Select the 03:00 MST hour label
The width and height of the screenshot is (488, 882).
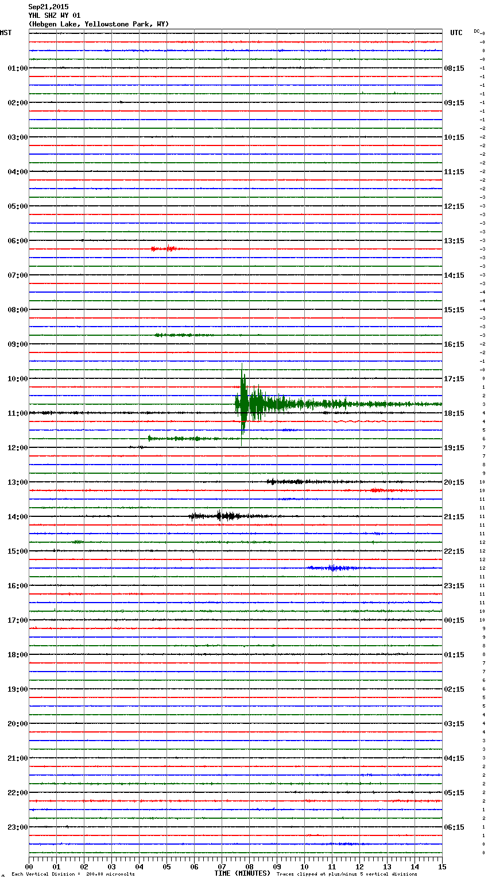pos(17,137)
